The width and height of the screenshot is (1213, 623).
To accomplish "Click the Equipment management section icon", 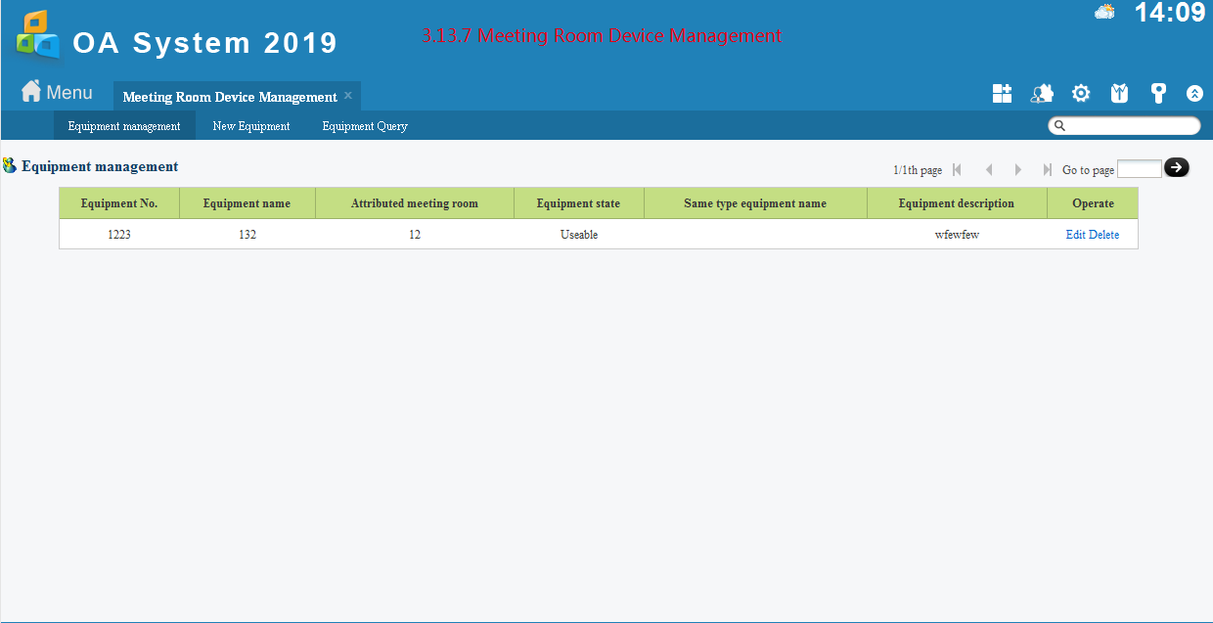I will [x=10, y=166].
